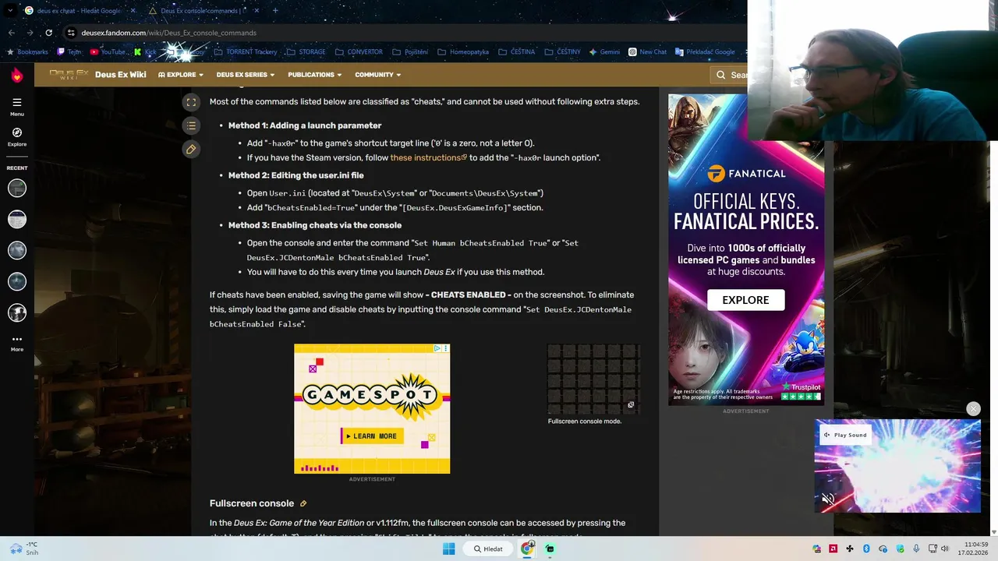The width and height of the screenshot is (998, 561).
Task: Expand the PUBLICATIONS menu
Action: [314, 75]
